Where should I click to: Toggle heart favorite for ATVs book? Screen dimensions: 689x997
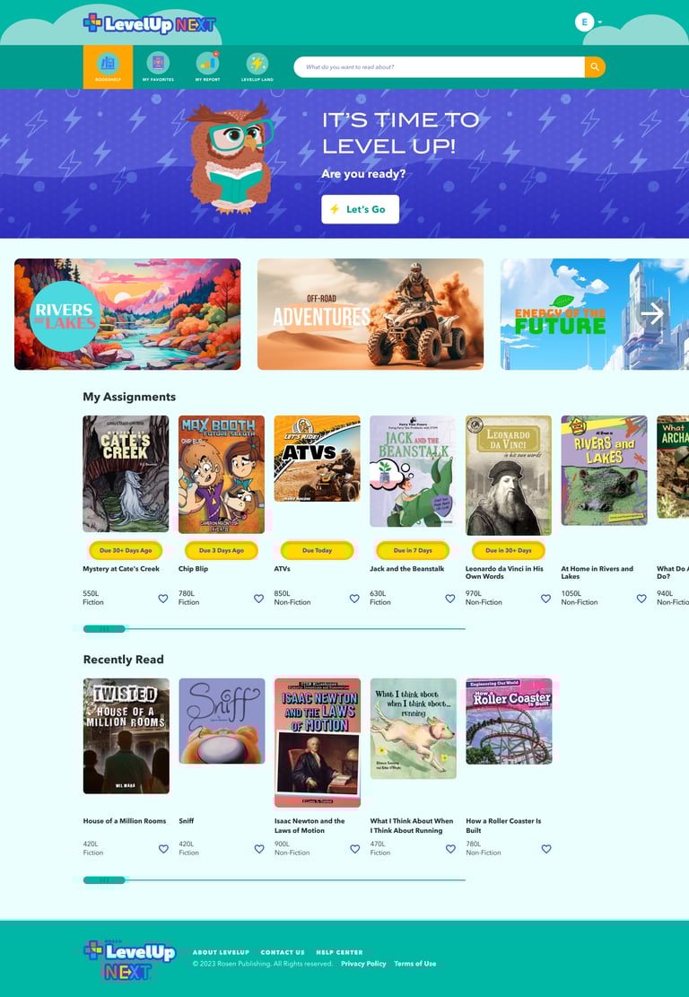pos(354,599)
